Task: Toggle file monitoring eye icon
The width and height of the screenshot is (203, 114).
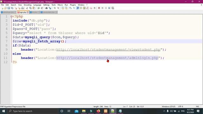Action: [95, 8]
